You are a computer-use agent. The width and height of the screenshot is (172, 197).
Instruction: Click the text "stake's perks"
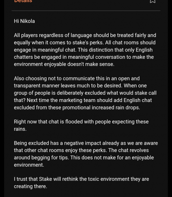88,43
